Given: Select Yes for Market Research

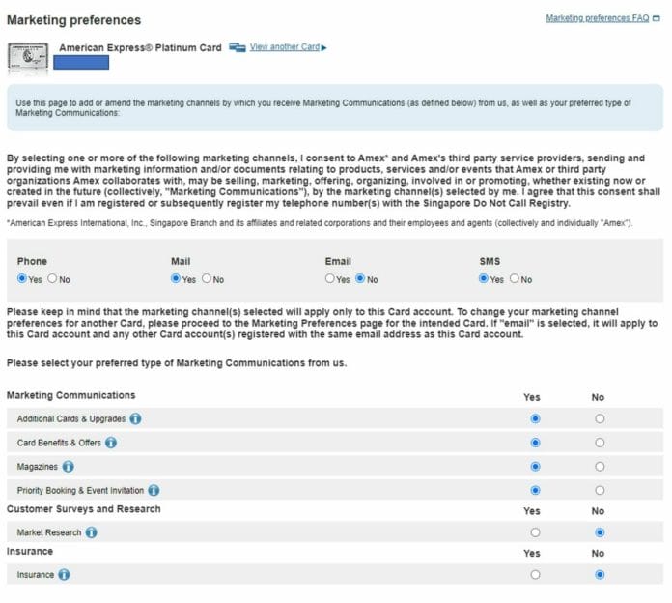Looking at the screenshot, I should tap(535, 532).
